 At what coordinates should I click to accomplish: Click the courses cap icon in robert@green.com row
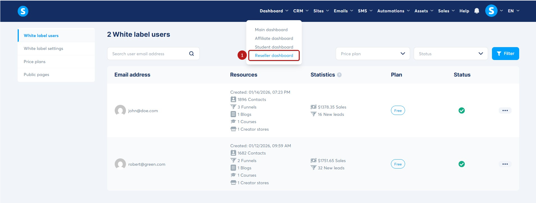(x=233, y=175)
